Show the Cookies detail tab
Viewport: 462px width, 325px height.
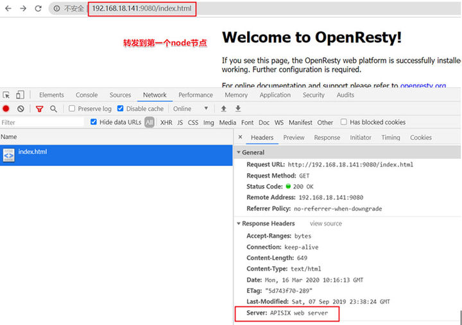421,137
